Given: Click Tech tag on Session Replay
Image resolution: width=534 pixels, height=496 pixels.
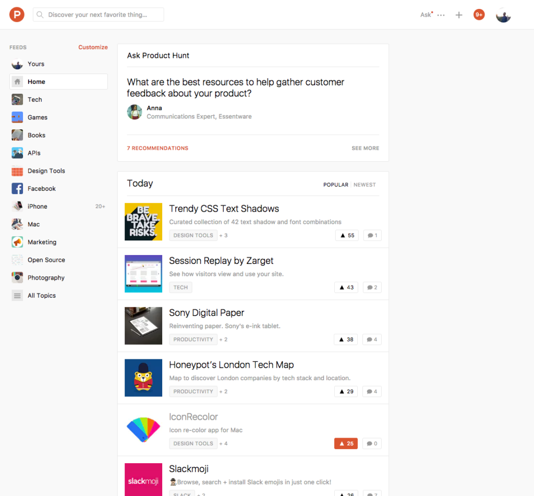Looking at the screenshot, I should 180,287.
